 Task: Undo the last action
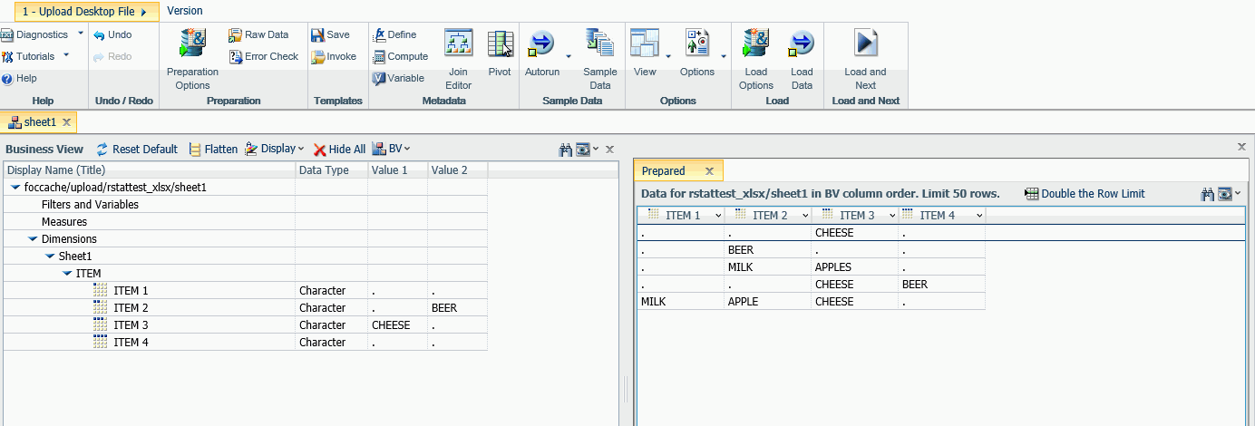tap(112, 34)
